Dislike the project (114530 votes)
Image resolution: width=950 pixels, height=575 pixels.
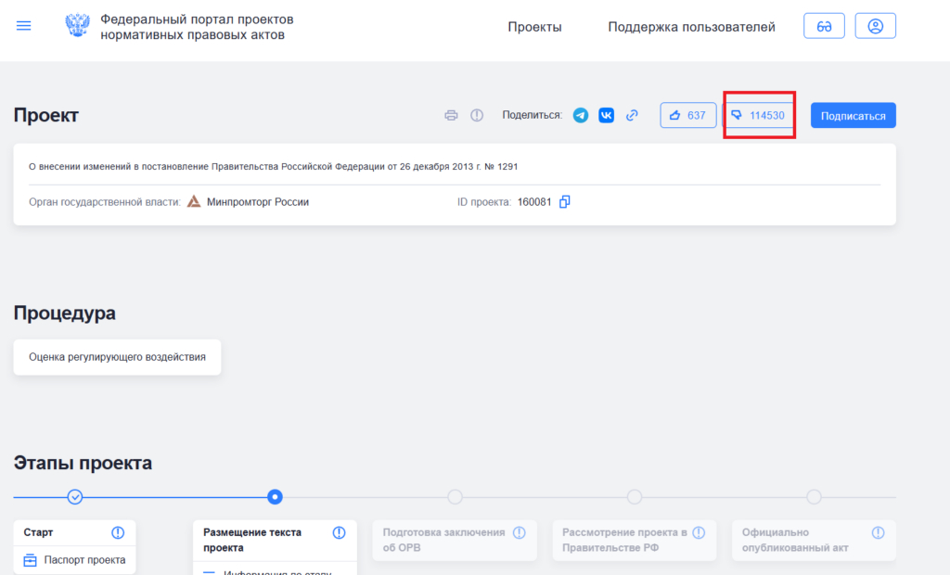[x=758, y=116]
